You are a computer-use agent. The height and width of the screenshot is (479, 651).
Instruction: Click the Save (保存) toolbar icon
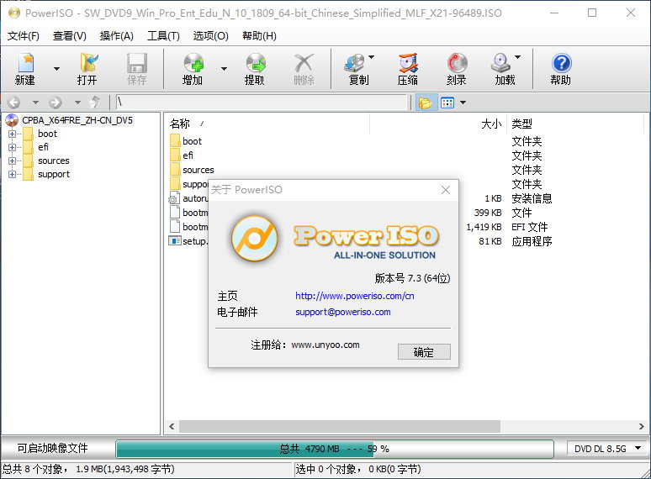coord(136,63)
